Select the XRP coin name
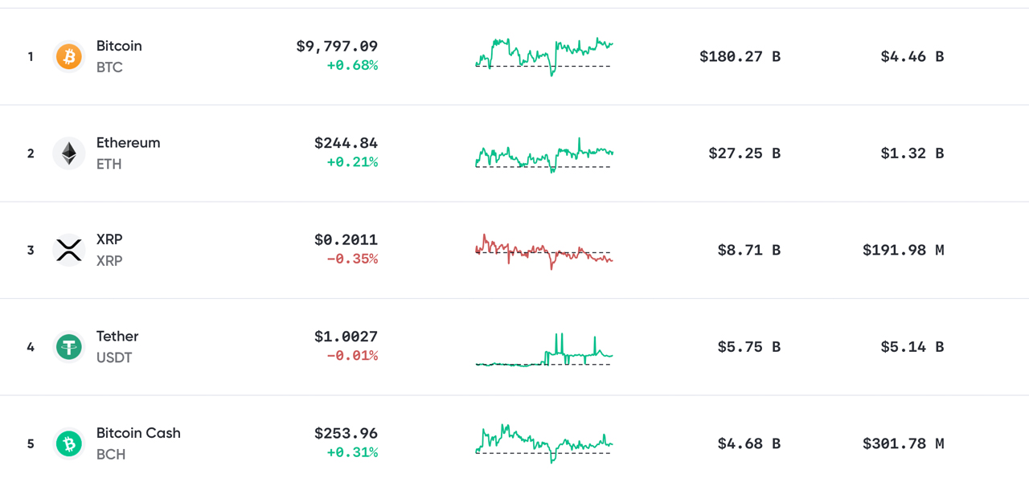1029x482 pixels. tap(109, 239)
